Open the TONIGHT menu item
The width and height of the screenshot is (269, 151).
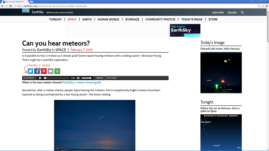(55, 19)
